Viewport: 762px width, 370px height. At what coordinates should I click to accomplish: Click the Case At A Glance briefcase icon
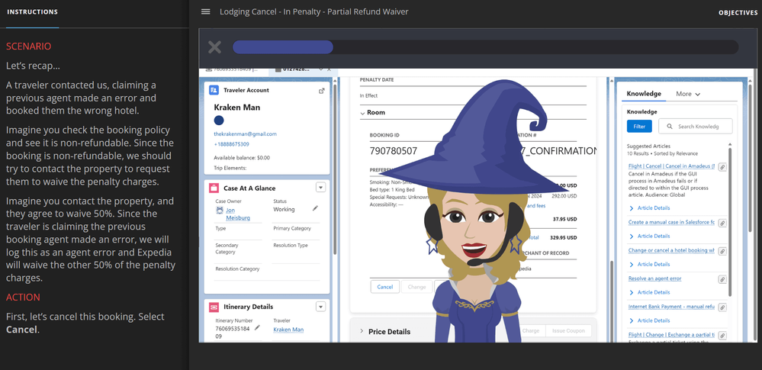(213, 188)
